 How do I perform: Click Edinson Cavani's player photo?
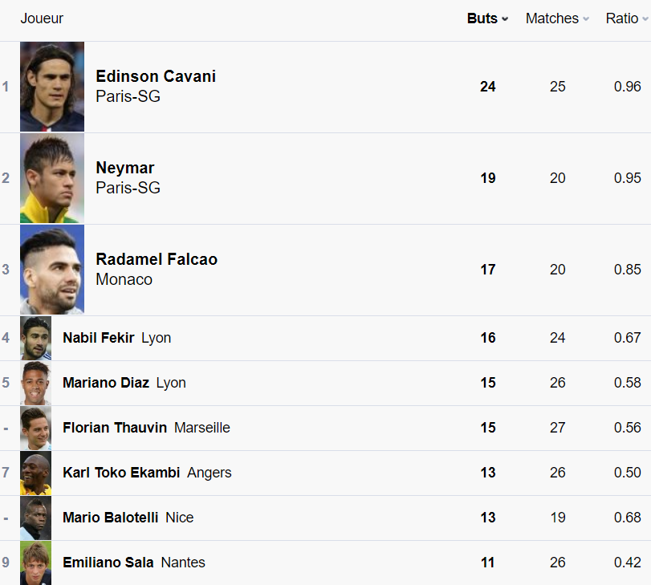tap(52, 87)
